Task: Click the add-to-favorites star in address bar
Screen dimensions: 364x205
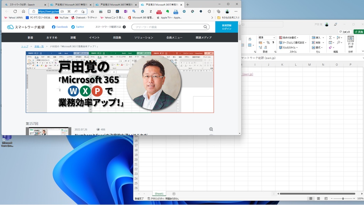Action: pyautogui.click(x=83, y=11)
